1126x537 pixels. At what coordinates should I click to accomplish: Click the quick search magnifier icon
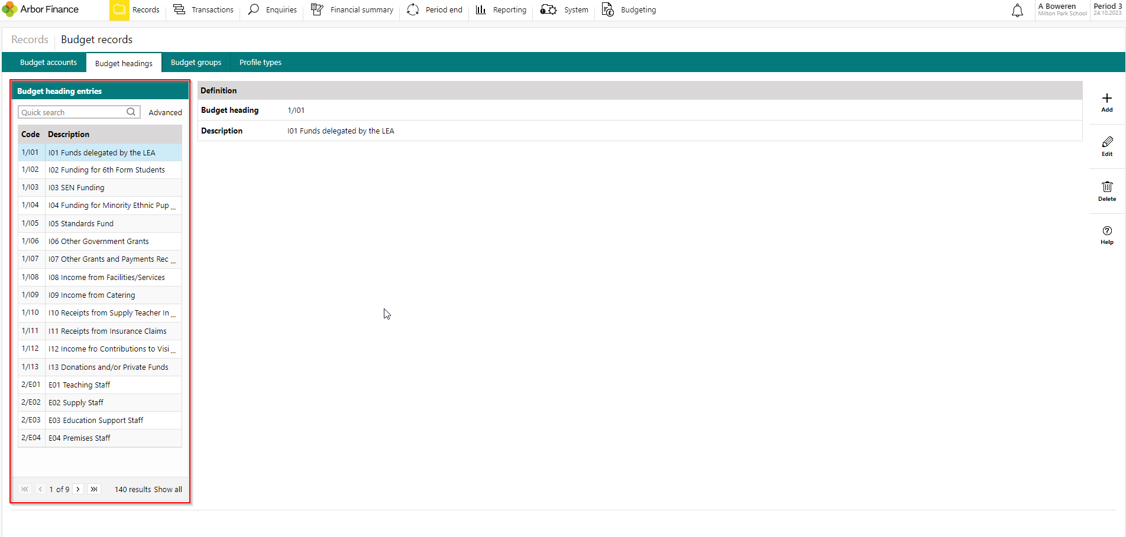pyautogui.click(x=131, y=112)
